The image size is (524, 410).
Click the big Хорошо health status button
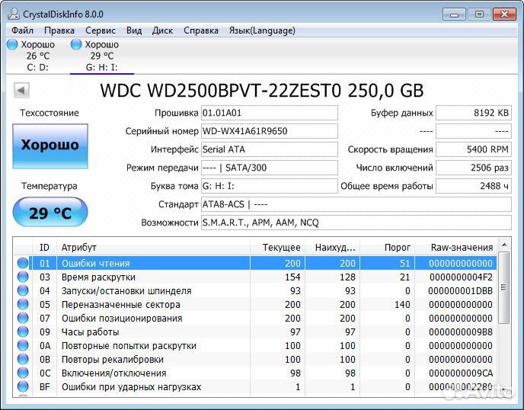(50, 146)
